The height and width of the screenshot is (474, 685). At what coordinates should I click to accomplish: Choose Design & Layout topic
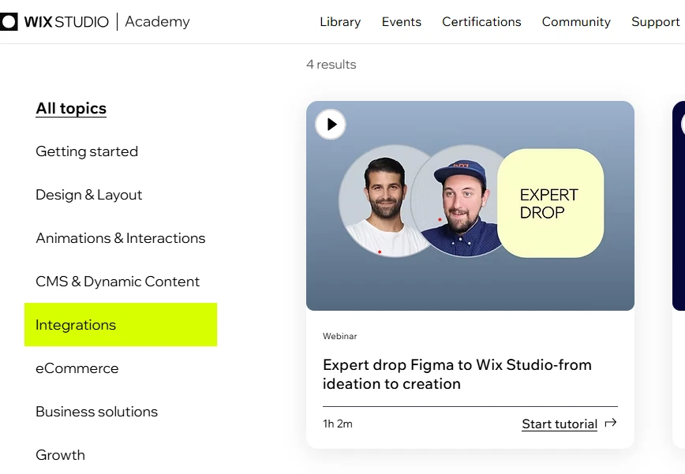88,195
